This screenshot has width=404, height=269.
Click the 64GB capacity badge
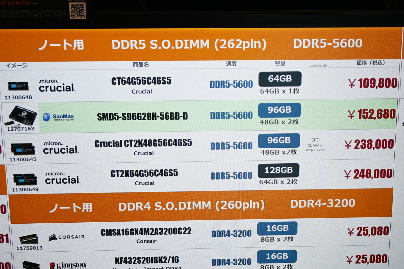click(x=280, y=79)
